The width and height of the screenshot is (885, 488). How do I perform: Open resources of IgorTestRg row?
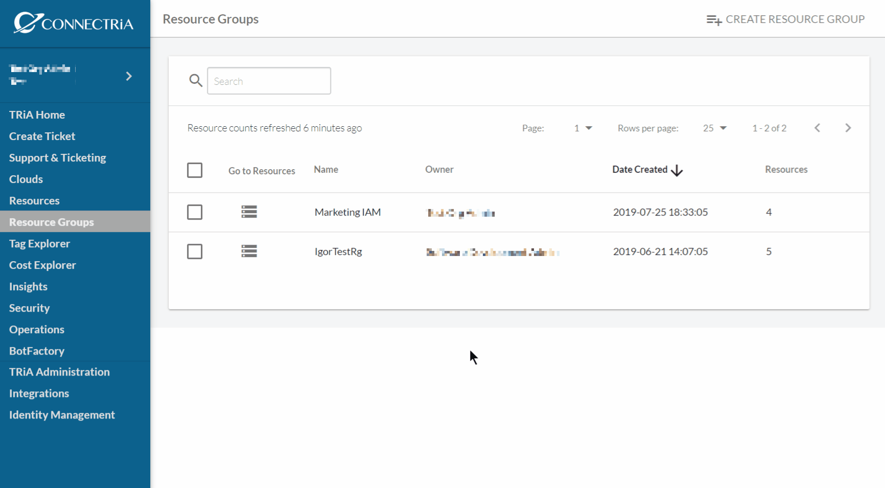249,251
